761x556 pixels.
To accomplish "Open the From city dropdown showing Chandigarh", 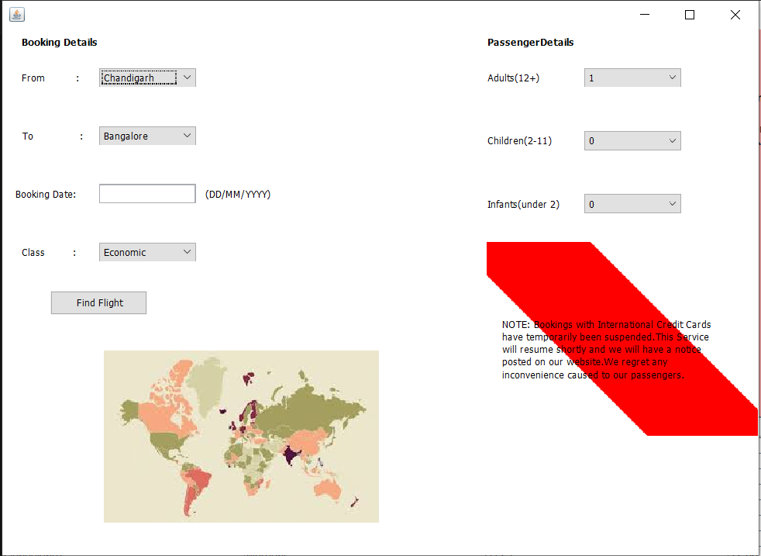I will [143, 78].
